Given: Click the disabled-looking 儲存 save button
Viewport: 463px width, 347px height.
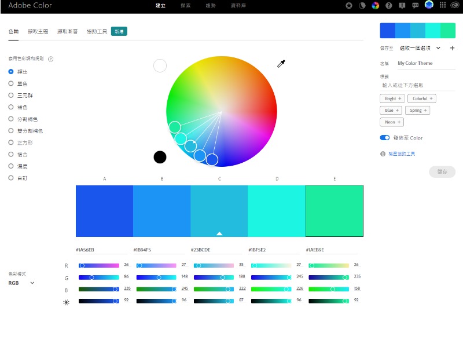Looking at the screenshot, I should [442, 172].
